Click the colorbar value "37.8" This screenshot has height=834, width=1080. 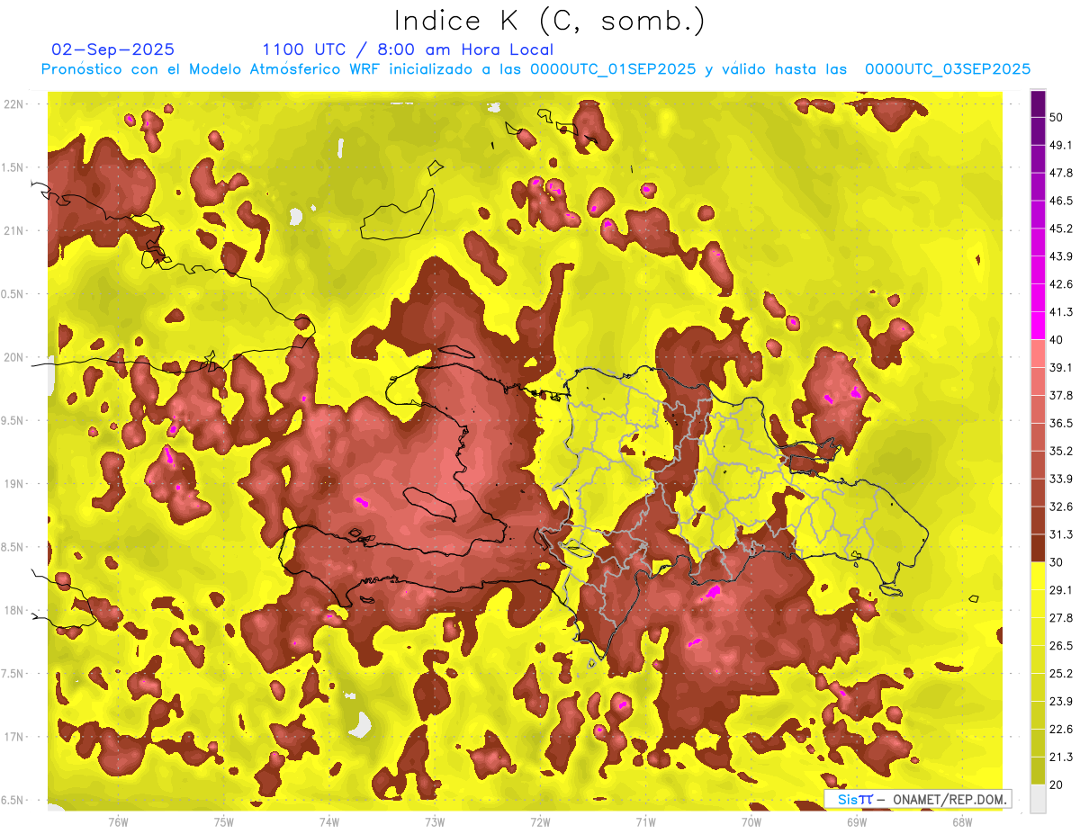pos(1060,395)
